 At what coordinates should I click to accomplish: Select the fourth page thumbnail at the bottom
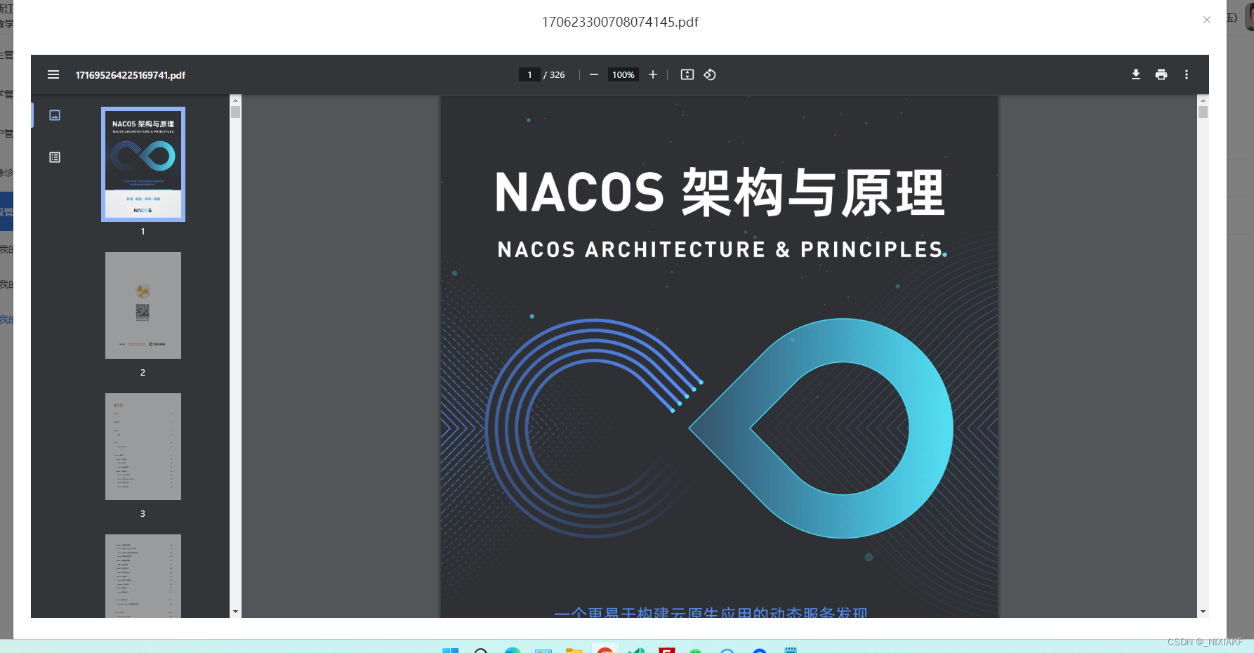pyautogui.click(x=143, y=576)
